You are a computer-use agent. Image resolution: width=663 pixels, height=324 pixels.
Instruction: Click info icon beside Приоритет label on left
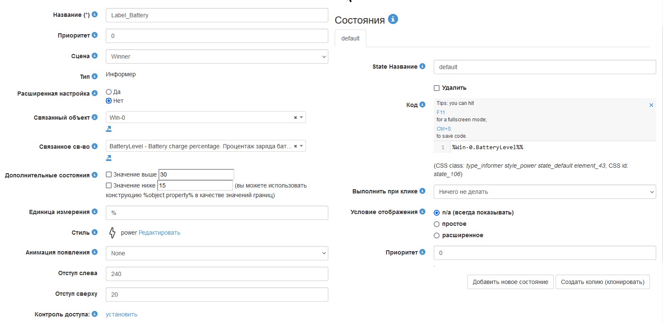(x=94, y=35)
